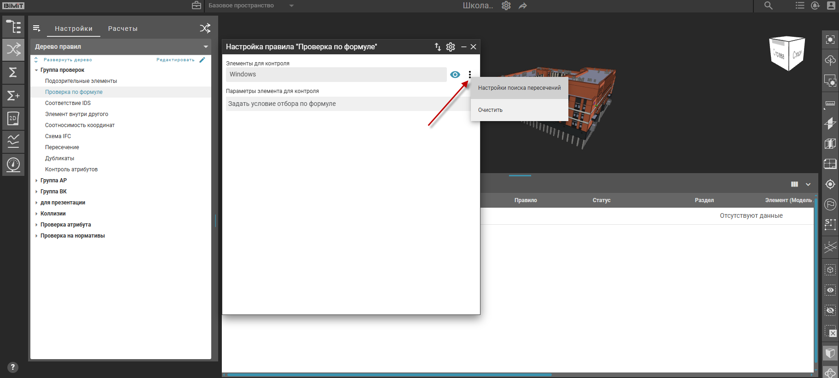Click the Развернуть дерево link
The height and width of the screenshot is (378, 839).
pos(68,60)
